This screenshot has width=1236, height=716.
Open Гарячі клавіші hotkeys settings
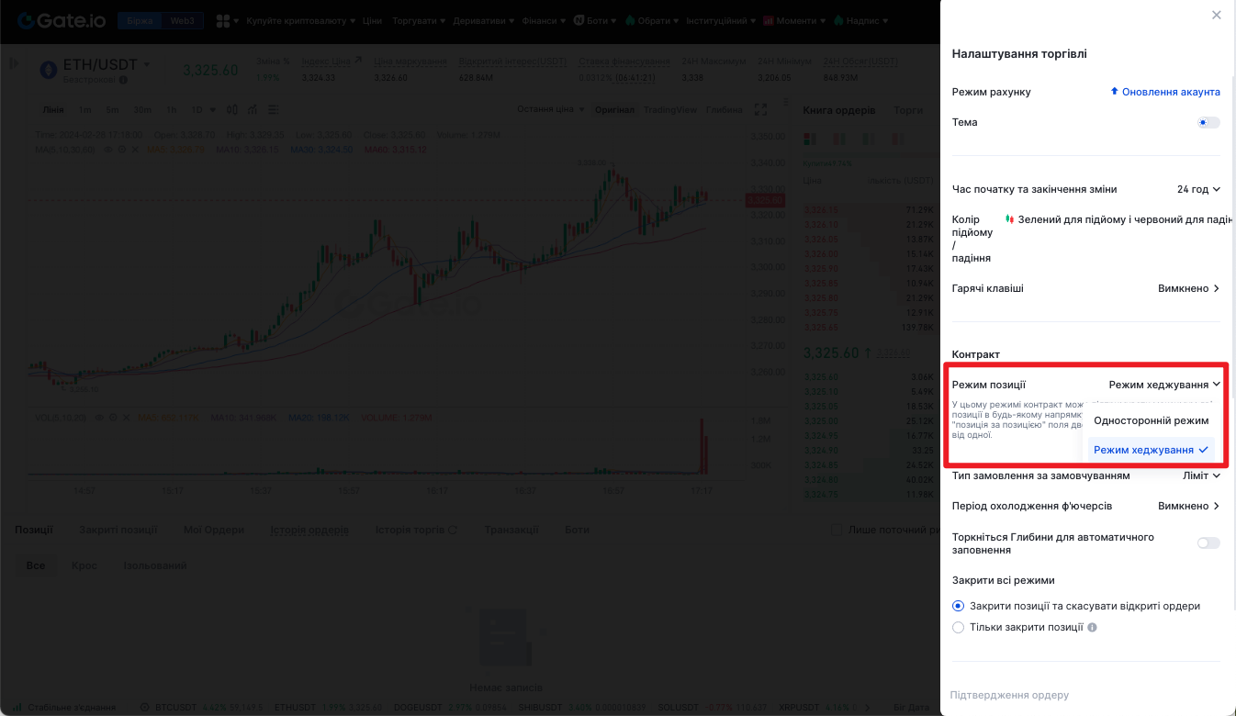click(1188, 288)
